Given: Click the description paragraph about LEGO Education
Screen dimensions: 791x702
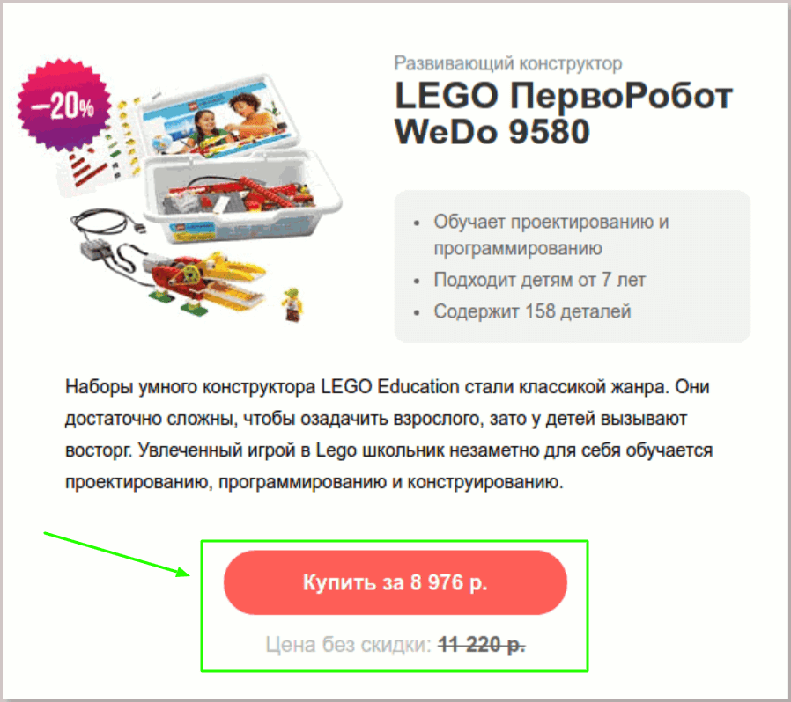Looking at the screenshot, I should click(x=388, y=435).
